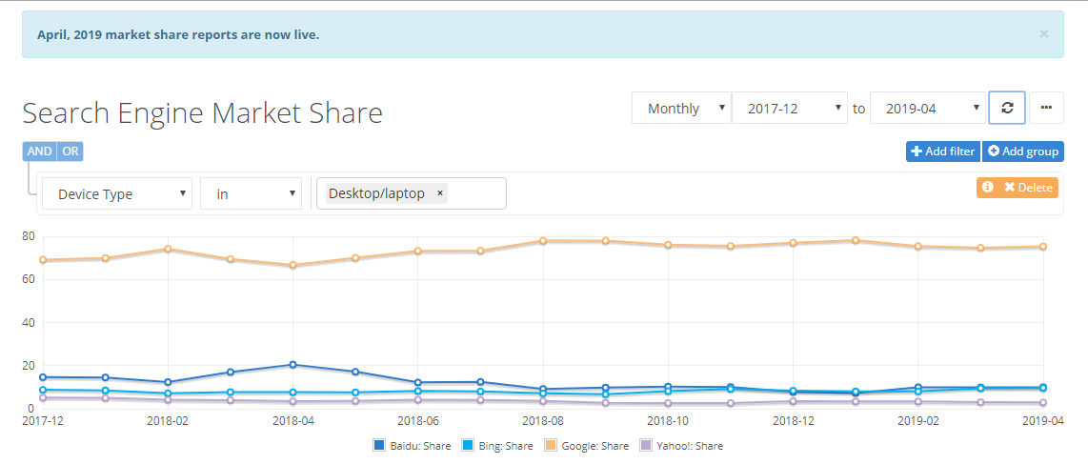Toggle Yahoo!: Share series in legend
The image size is (1088, 464).
click(681, 446)
